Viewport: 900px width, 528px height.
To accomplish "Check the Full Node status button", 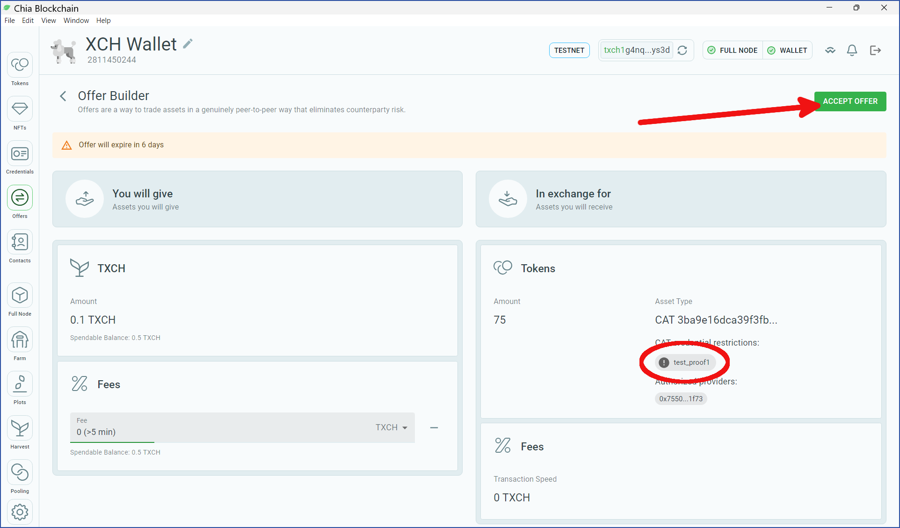I will click(x=733, y=51).
